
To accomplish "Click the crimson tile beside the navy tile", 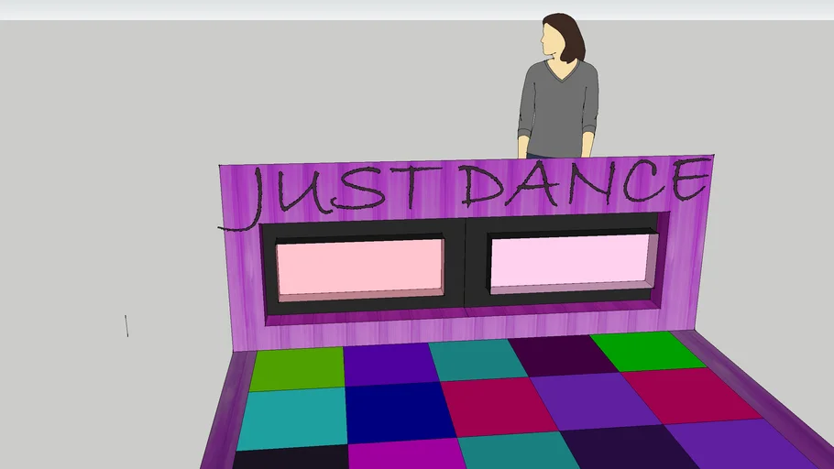I will 499,406.
